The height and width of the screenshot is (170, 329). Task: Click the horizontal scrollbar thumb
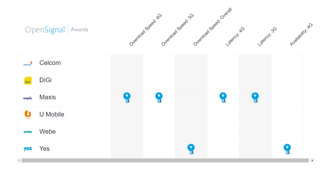click(165, 161)
